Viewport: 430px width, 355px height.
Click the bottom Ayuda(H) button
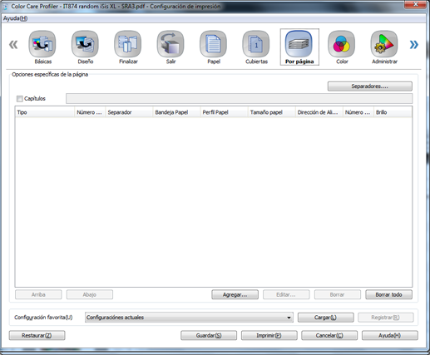pyautogui.click(x=390, y=335)
